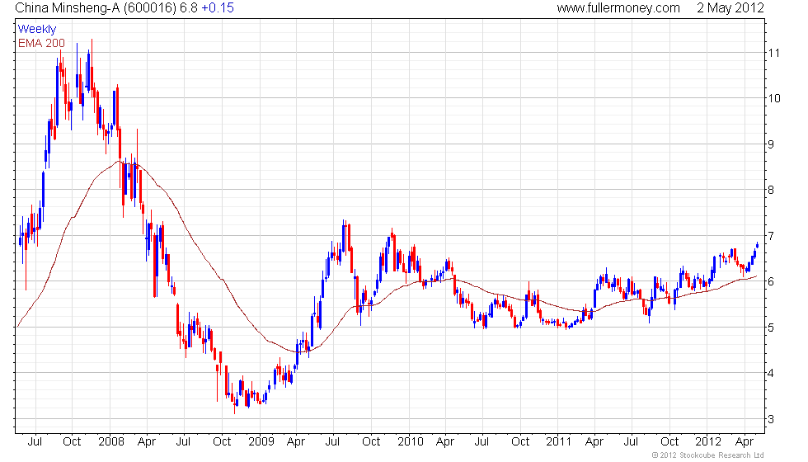Viewport: 808px width, 462px height.
Task: Click the y-axis value 6
Action: coord(771,281)
